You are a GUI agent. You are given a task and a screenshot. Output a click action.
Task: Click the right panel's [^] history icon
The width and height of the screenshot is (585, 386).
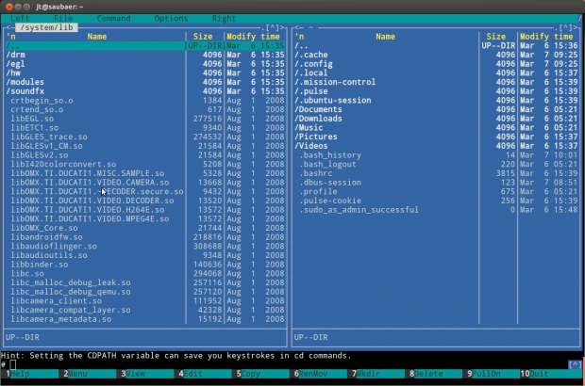562,27
